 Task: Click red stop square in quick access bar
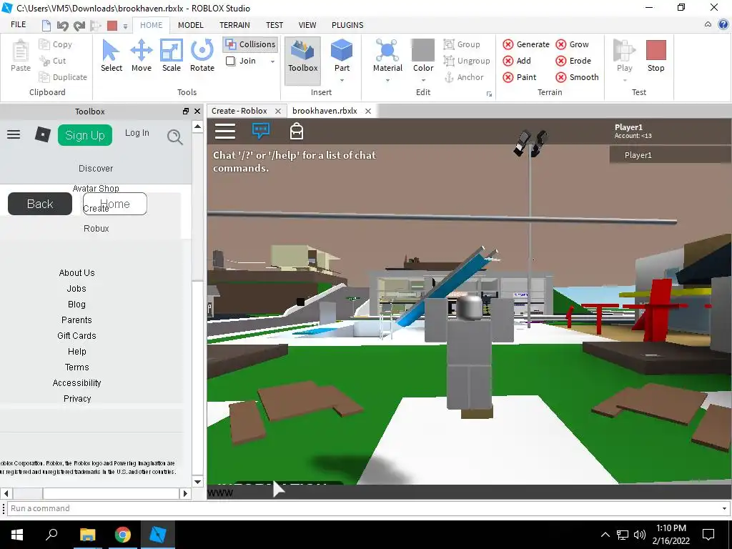click(112, 26)
